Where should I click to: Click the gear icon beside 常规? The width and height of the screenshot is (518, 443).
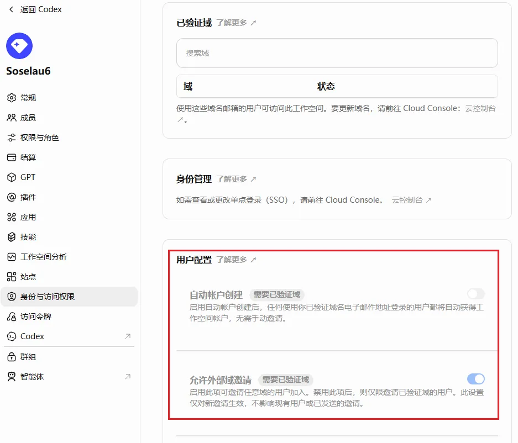coord(12,98)
